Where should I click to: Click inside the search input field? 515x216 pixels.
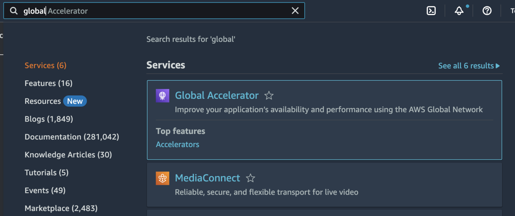pos(134,10)
